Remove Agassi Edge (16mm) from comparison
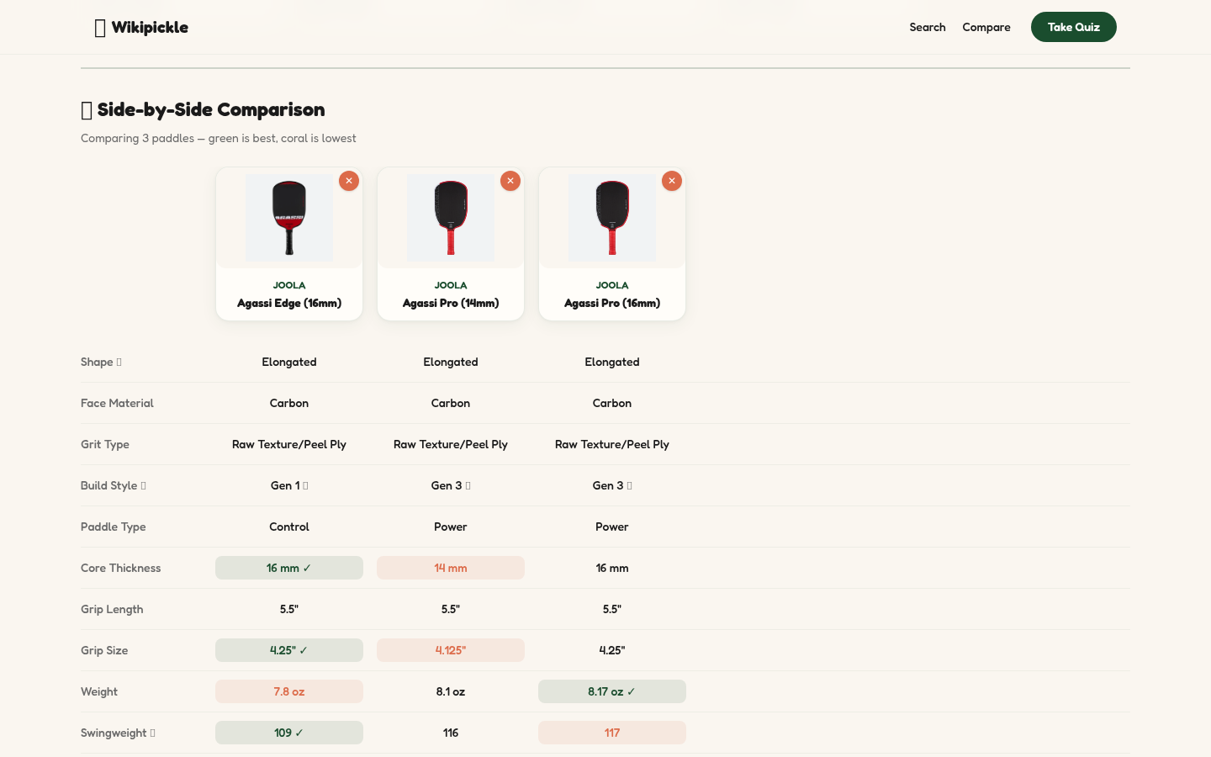This screenshot has height=757, width=1211. (x=349, y=181)
